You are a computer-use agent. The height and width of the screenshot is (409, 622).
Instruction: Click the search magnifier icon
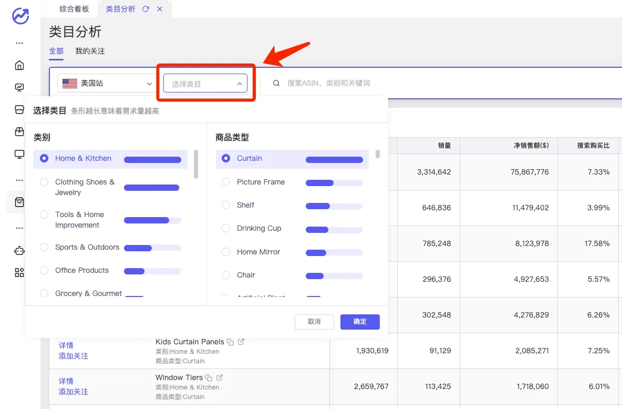(276, 83)
